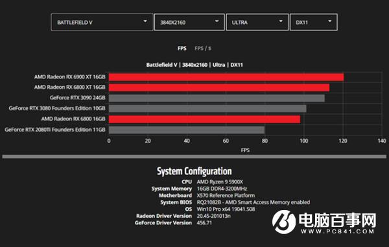Click the arrow on the Battlefield V dropdown
Viewport: 389px width, 247px height.
pyautogui.click(x=145, y=21)
